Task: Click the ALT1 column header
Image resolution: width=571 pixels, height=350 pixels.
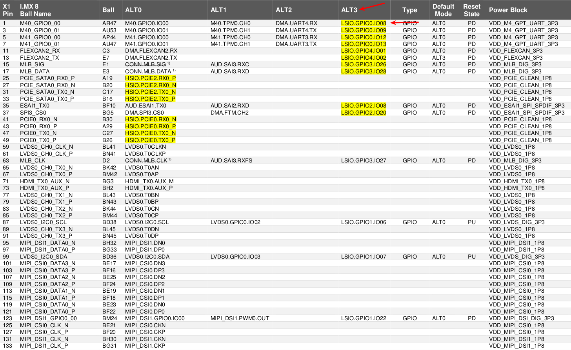Action: pyautogui.click(x=218, y=10)
